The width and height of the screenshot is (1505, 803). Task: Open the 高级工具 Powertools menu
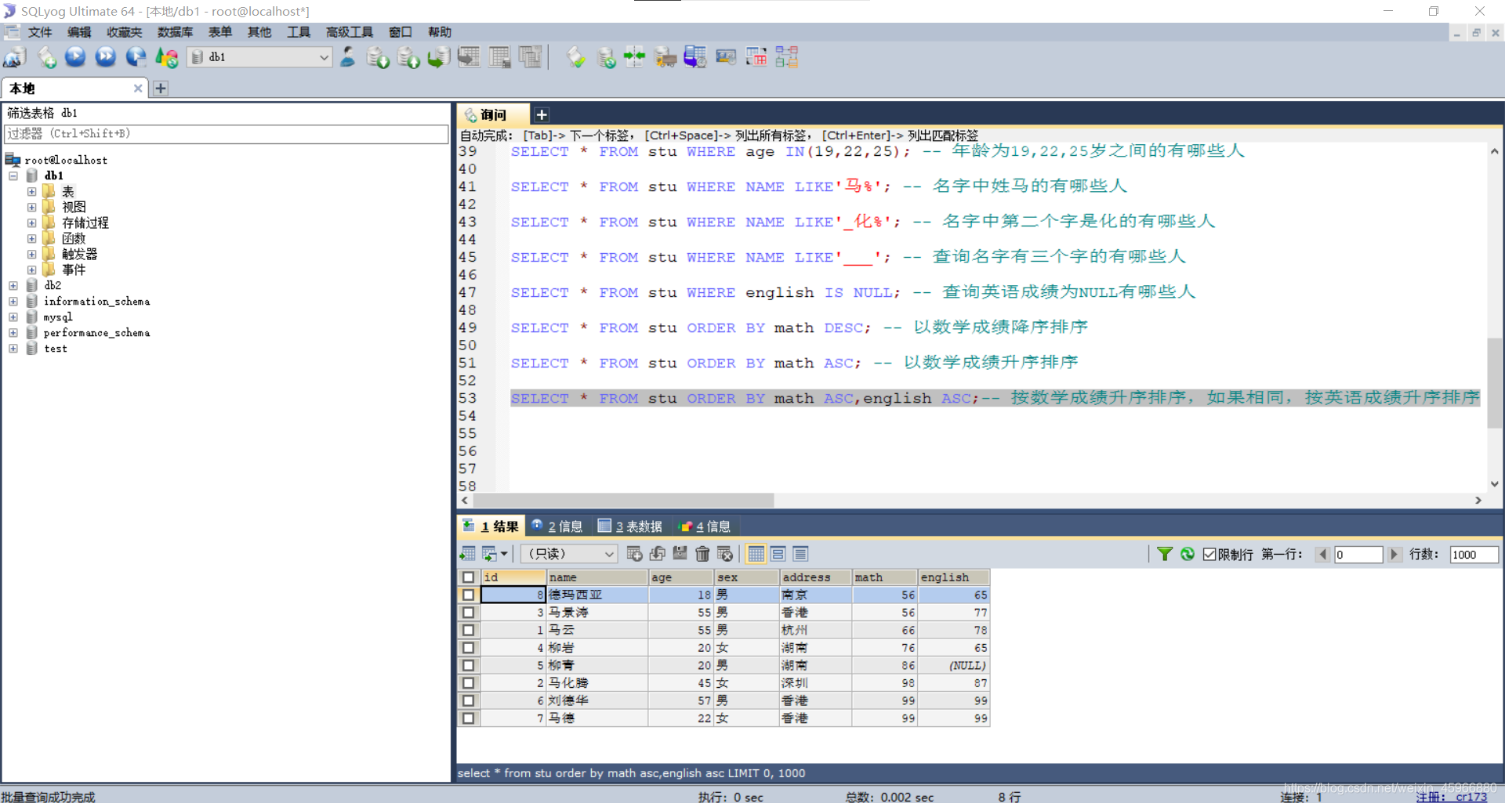(349, 32)
